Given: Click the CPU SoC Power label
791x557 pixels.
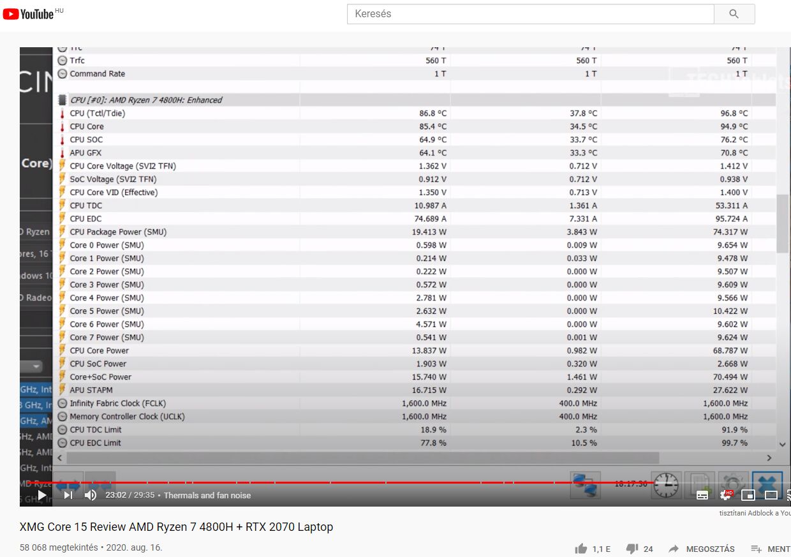Looking at the screenshot, I should tap(98, 364).
